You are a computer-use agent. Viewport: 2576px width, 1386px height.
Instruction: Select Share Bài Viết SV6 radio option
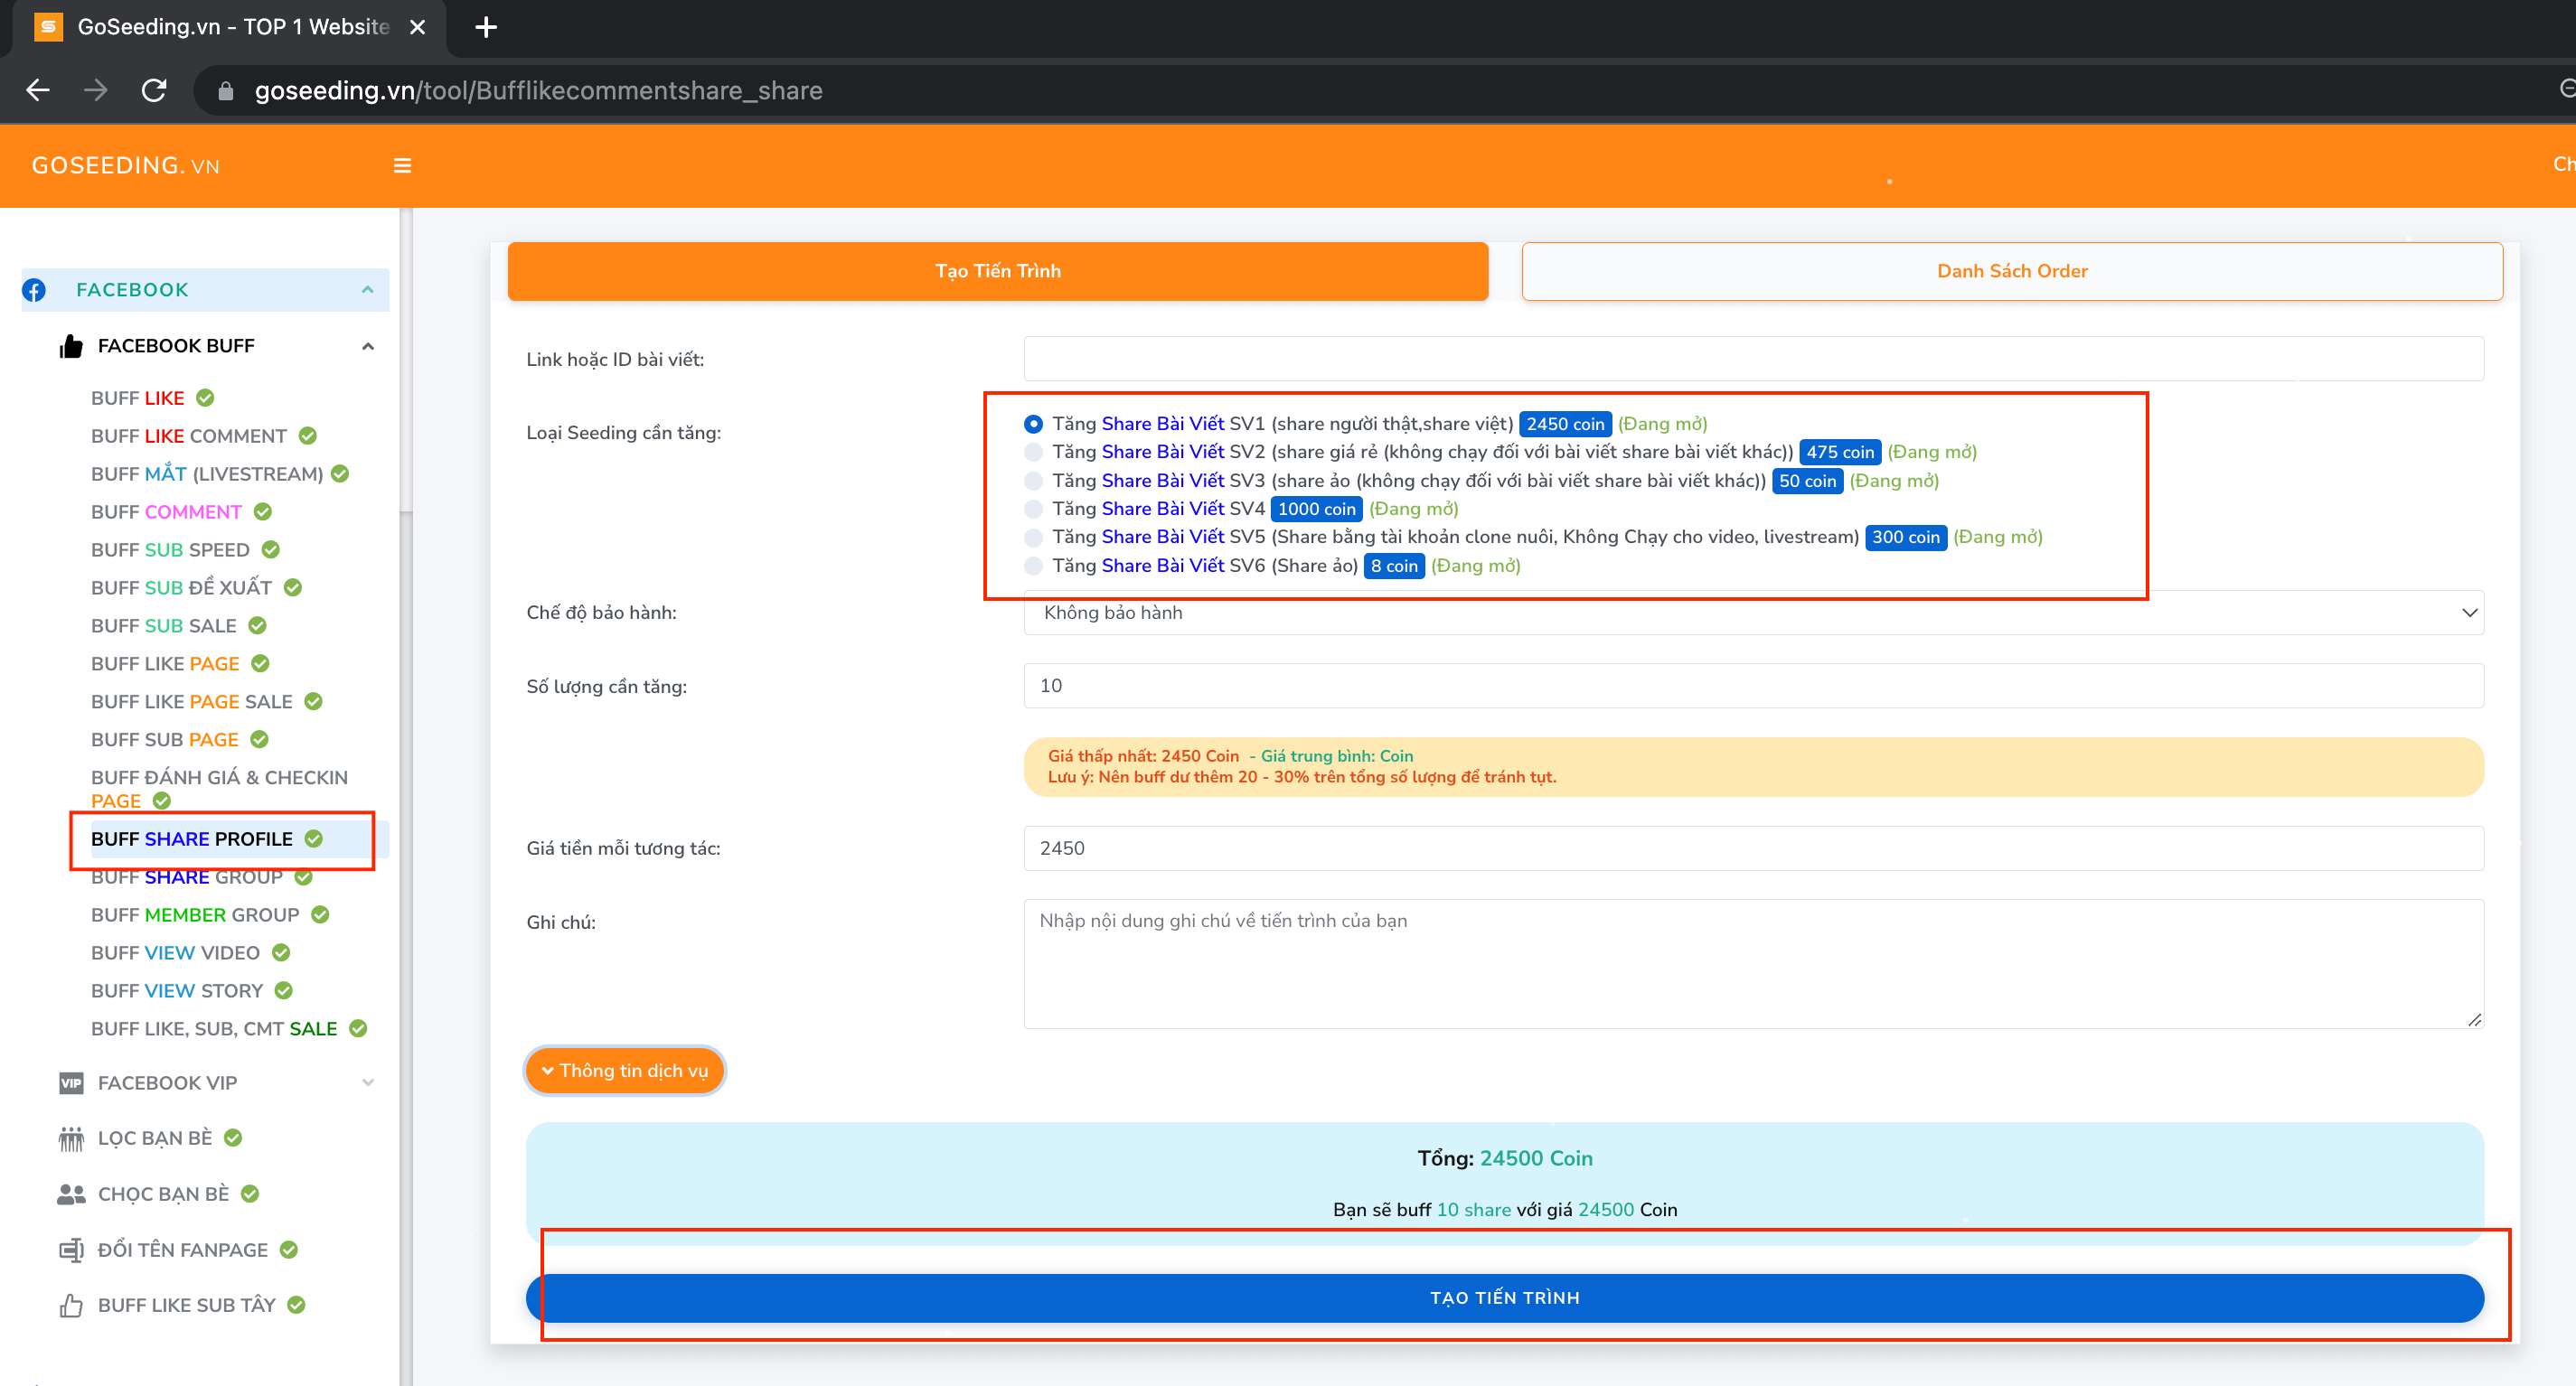tap(1033, 566)
